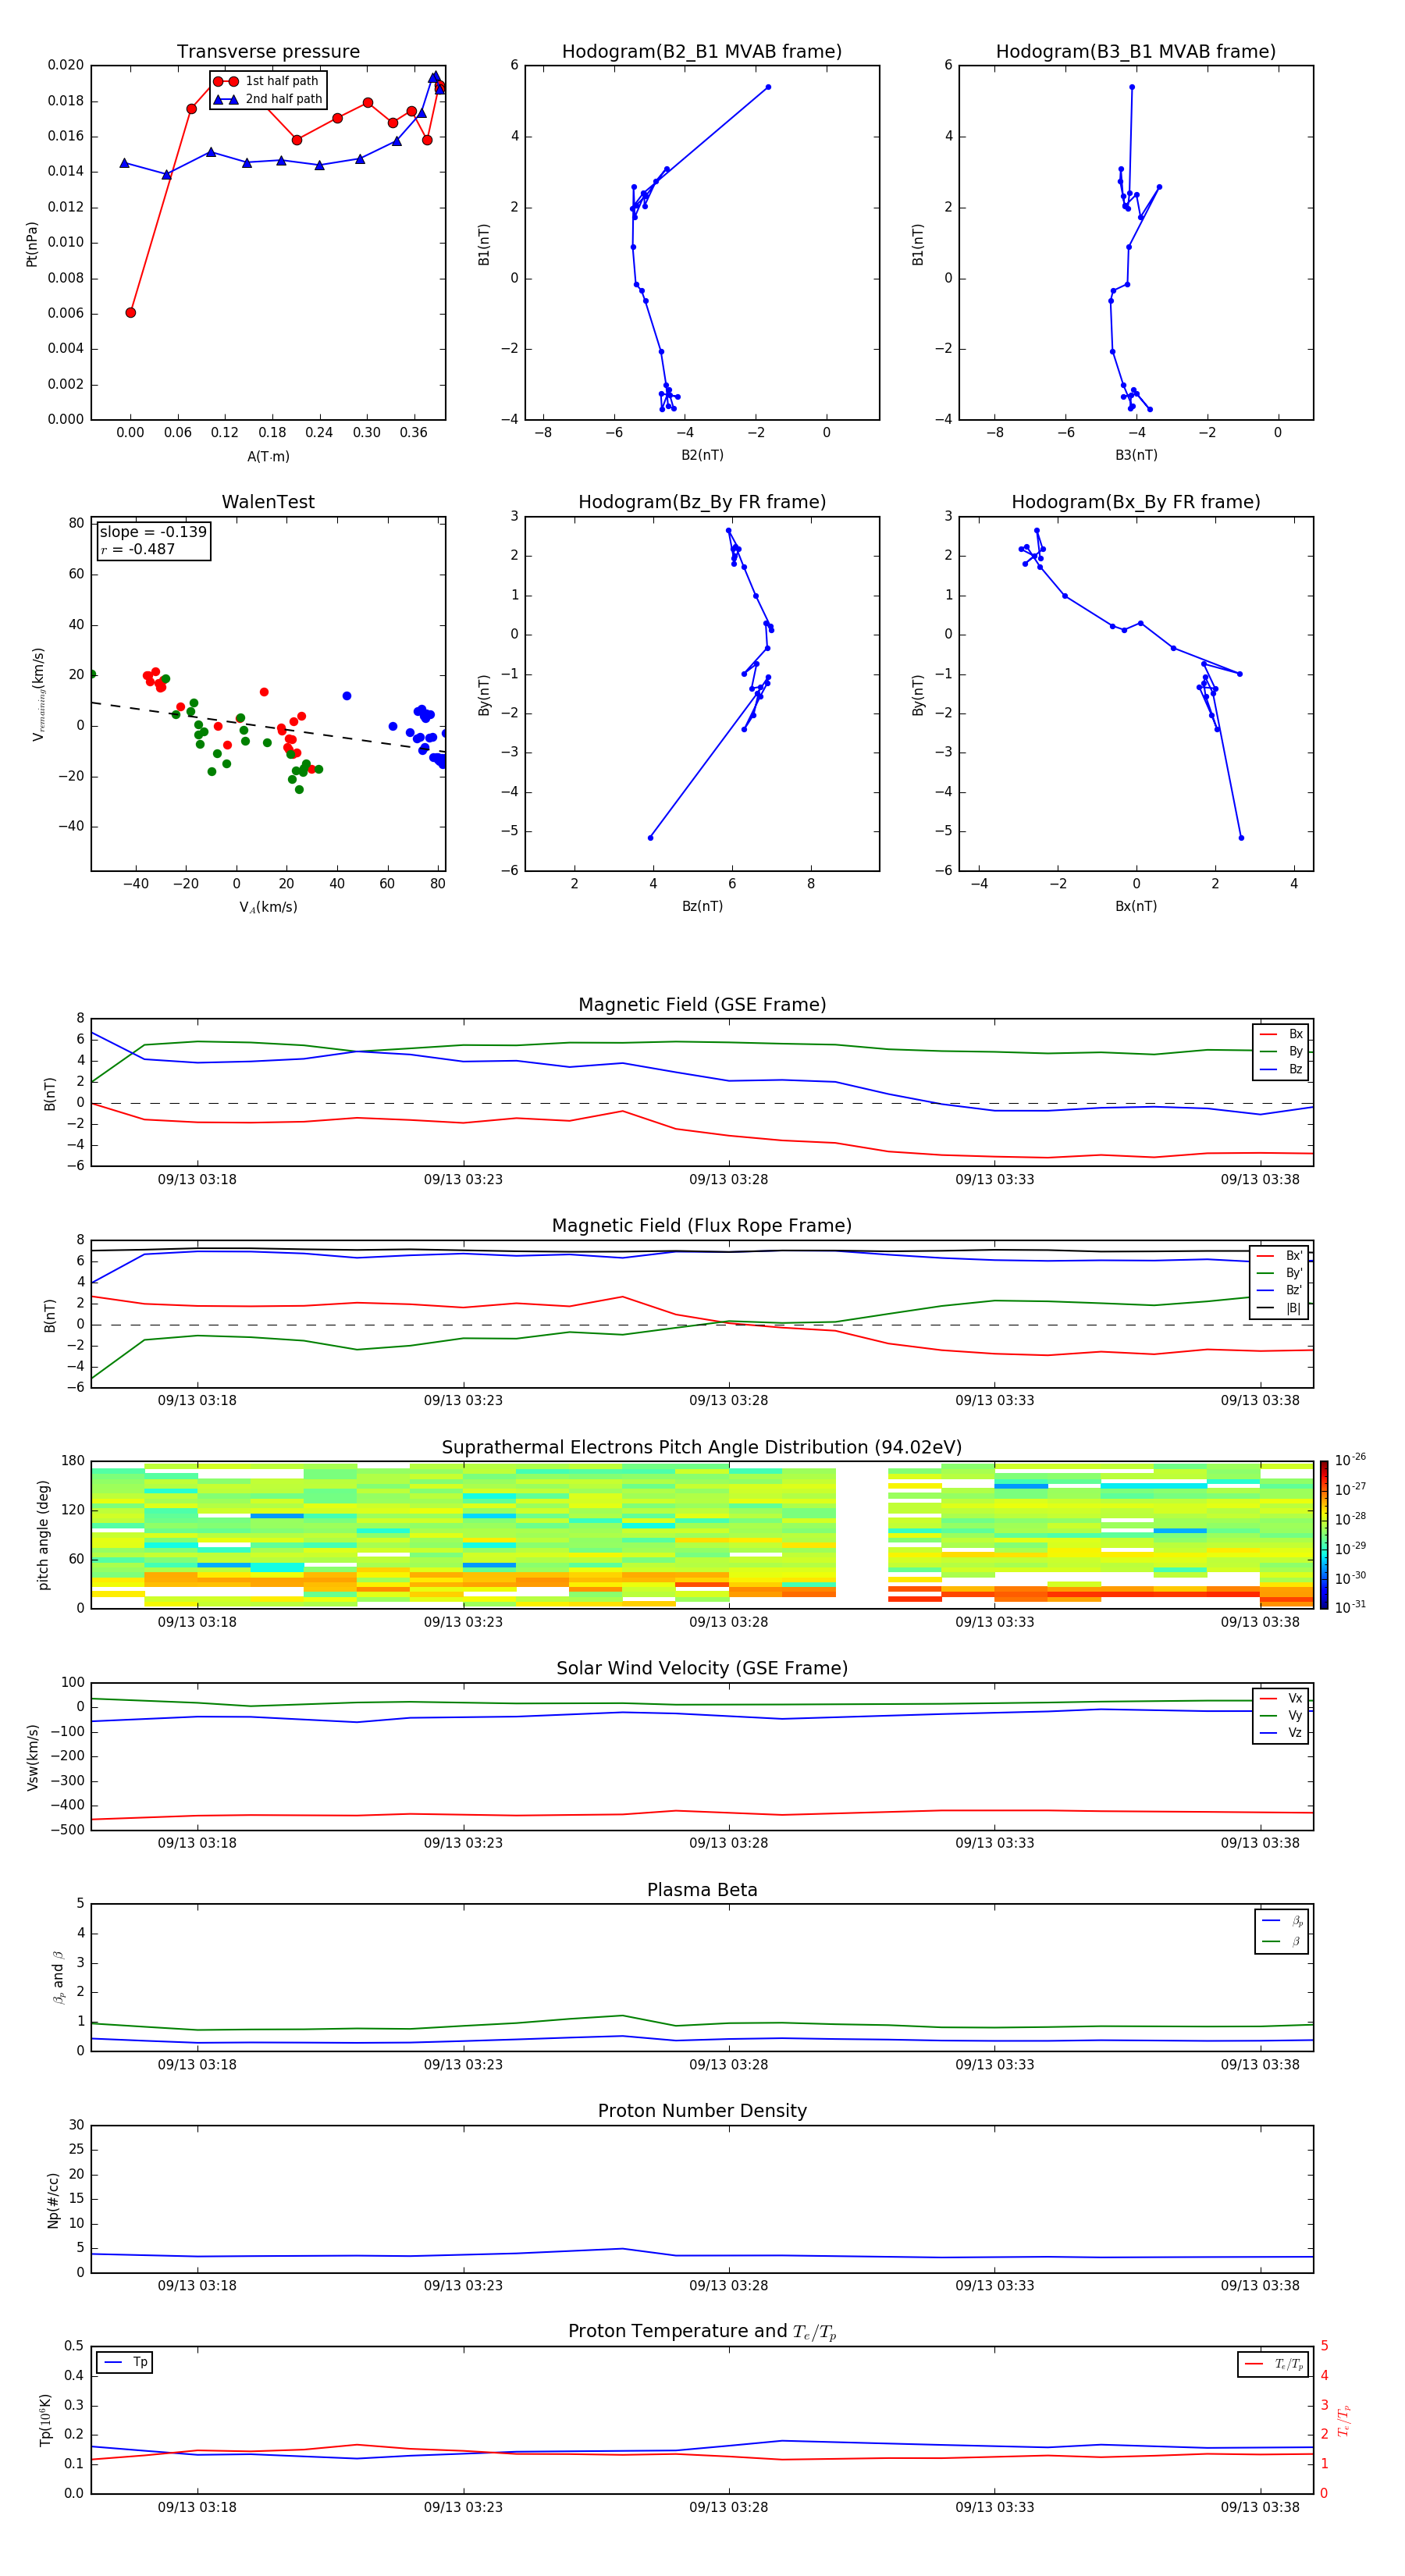Click the 'Bz(nT)' x-axis label

click(x=702, y=906)
